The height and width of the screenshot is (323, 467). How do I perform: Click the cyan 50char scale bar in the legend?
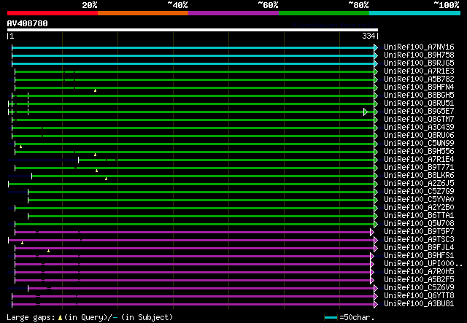coord(331,317)
